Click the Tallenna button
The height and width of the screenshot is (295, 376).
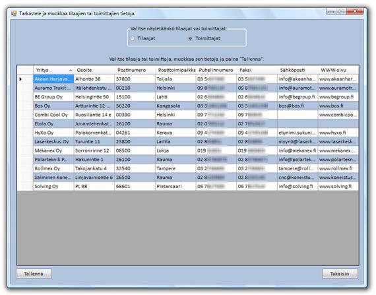(x=34, y=274)
